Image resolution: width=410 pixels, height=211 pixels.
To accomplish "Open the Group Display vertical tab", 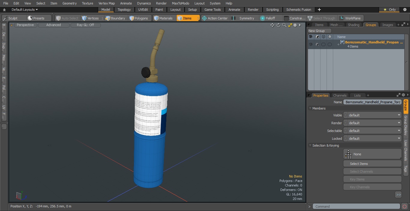I will 405,125.
